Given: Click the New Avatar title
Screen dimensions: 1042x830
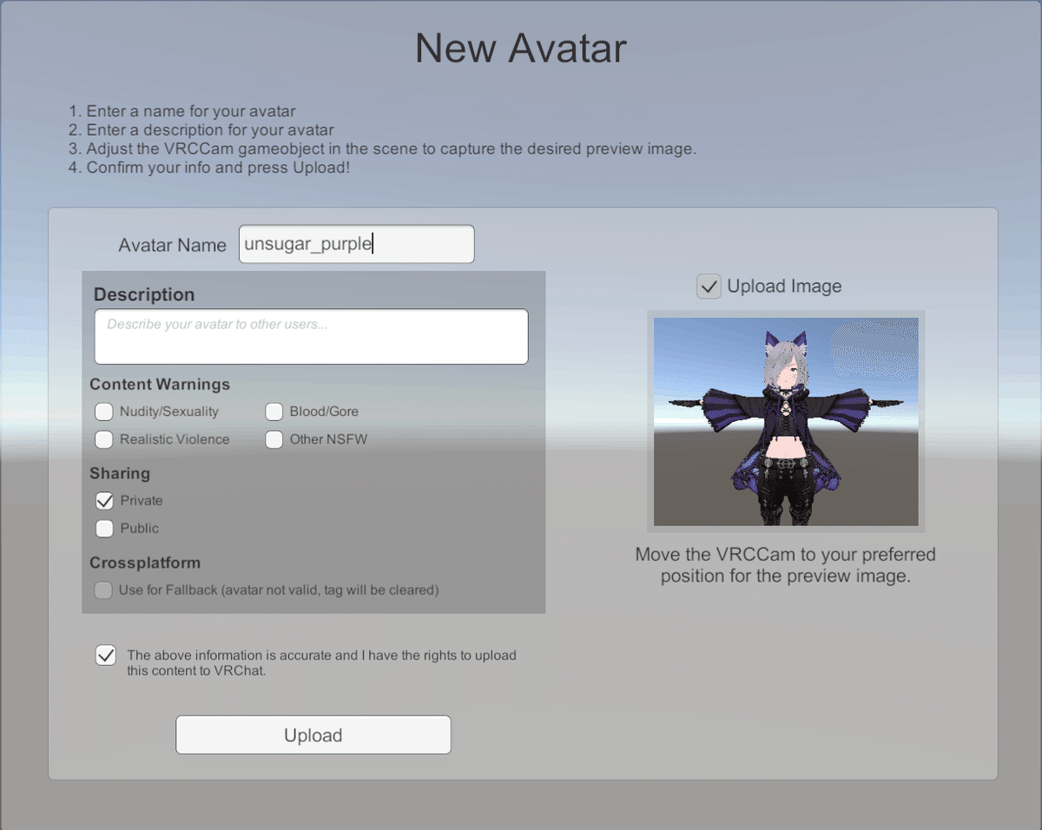Looking at the screenshot, I should (x=520, y=49).
